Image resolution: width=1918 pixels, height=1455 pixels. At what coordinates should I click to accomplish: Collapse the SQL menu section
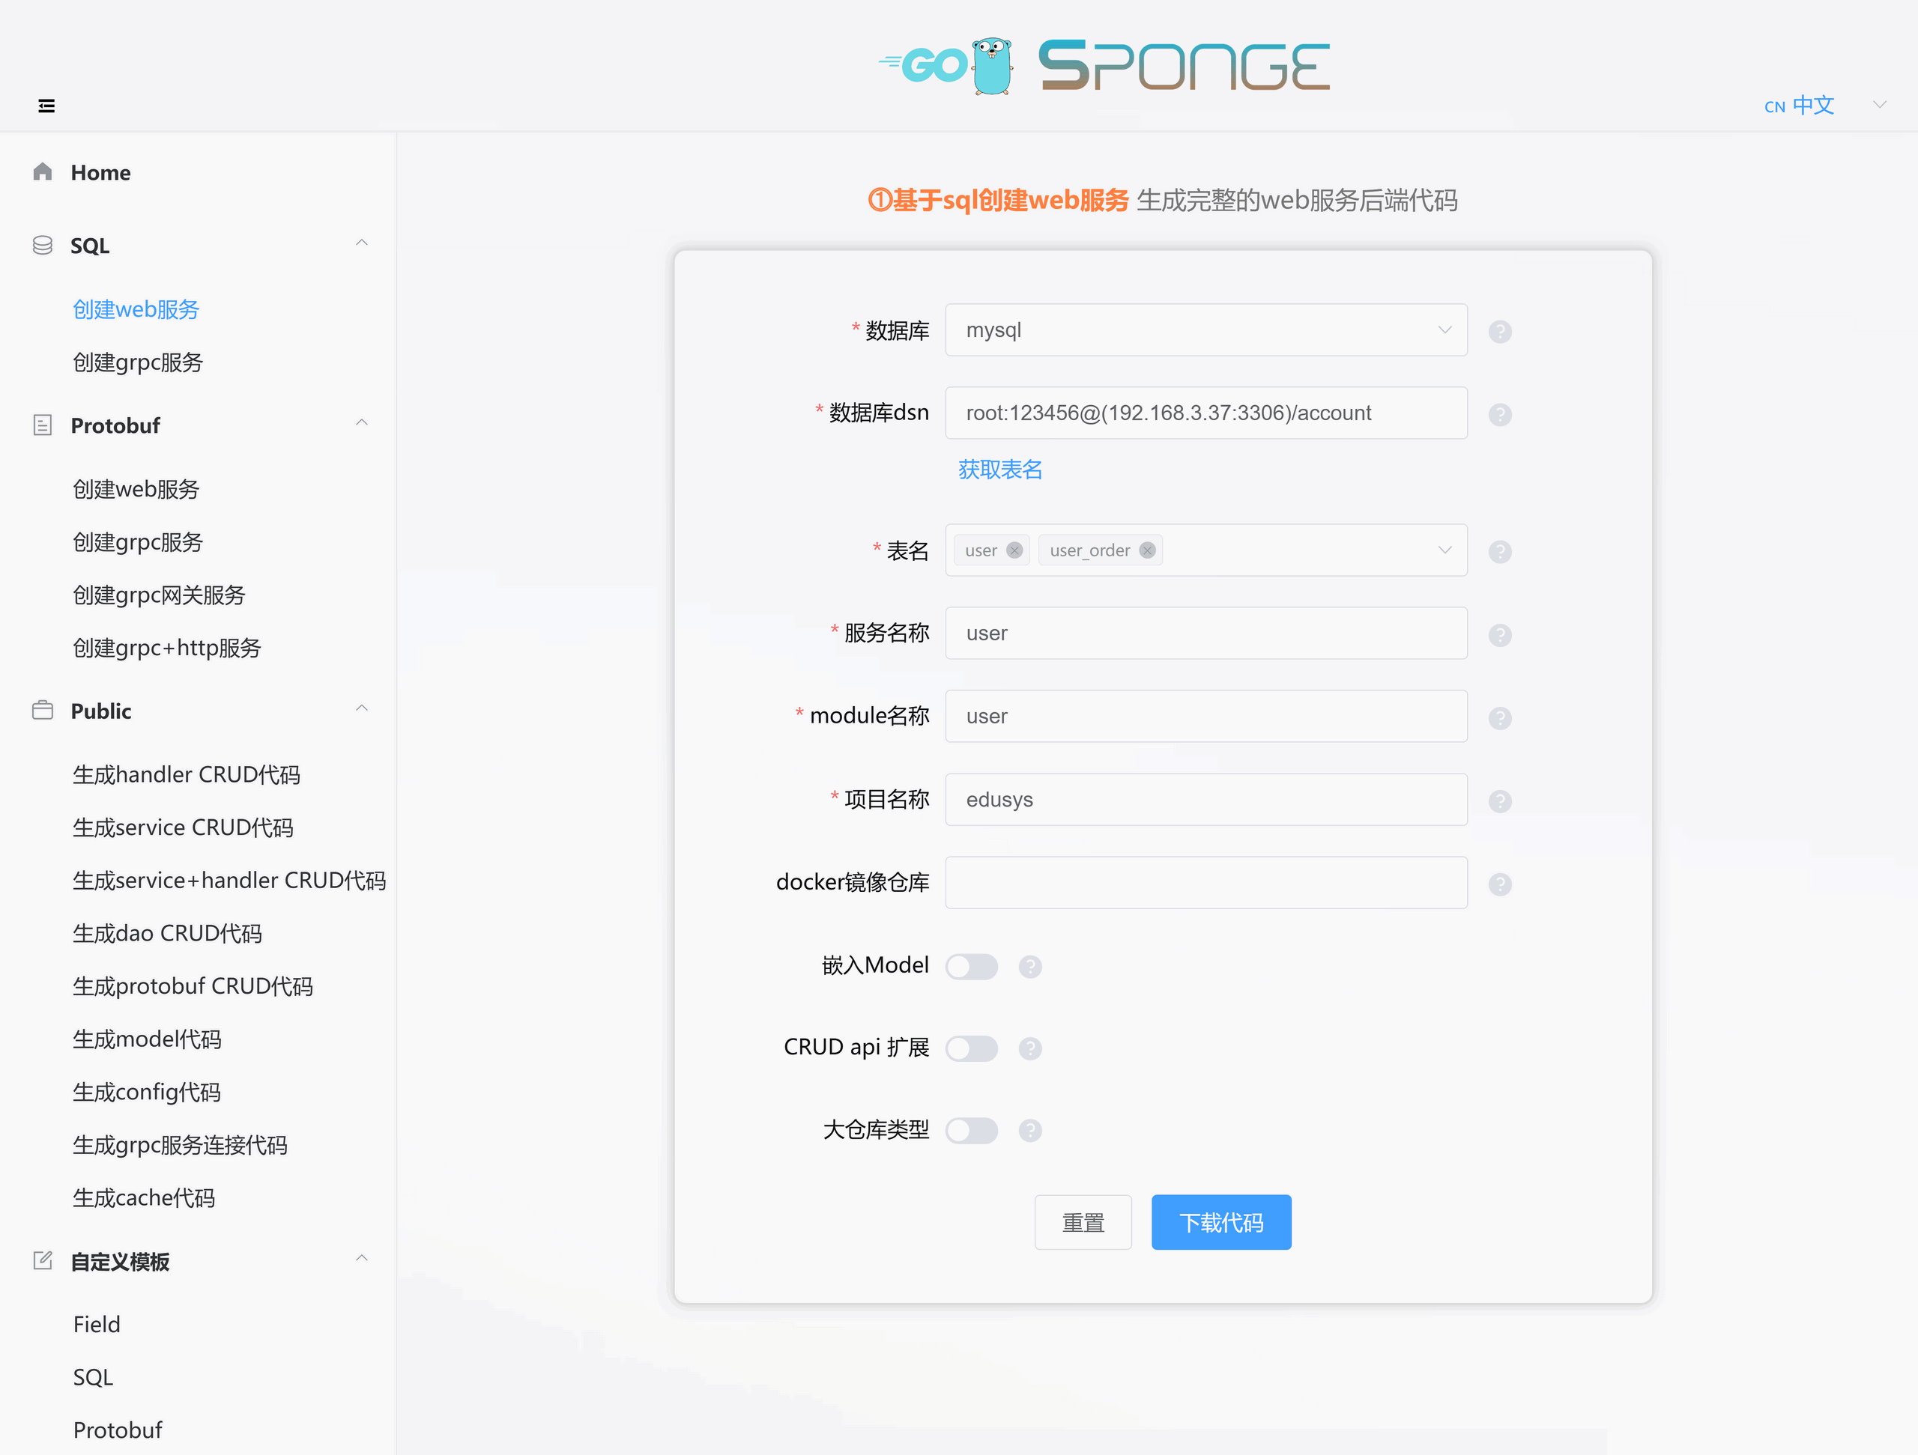point(362,243)
